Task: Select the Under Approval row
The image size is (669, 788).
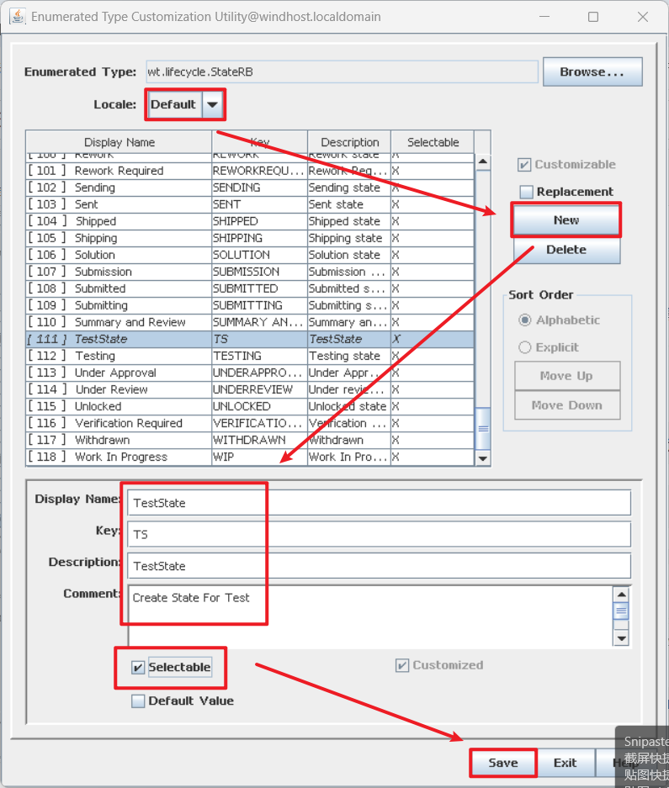Action: click(x=250, y=373)
